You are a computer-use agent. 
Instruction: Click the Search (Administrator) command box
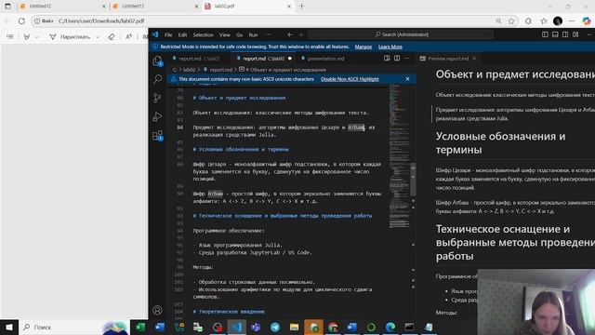[401, 34]
